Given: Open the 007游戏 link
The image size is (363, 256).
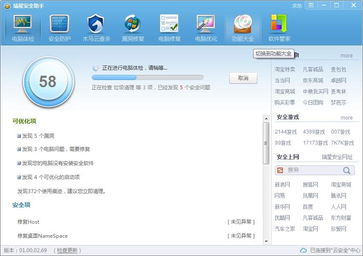Looking at the screenshot, I should (x=340, y=132).
